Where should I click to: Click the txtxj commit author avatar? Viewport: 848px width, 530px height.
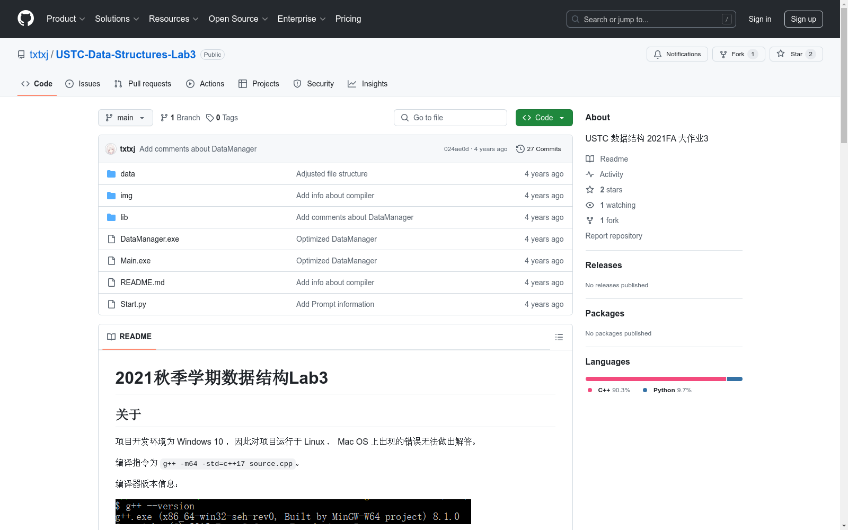tap(111, 149)
